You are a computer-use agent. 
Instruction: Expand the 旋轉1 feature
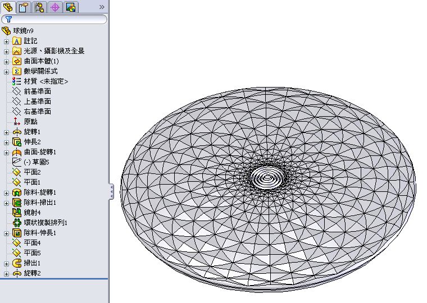point(6,132)
